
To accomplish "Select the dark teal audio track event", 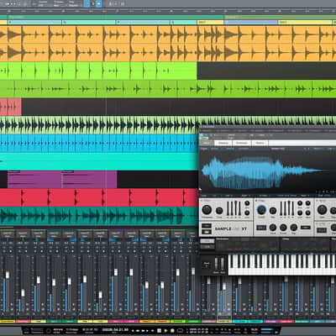I will pos(99,216).
